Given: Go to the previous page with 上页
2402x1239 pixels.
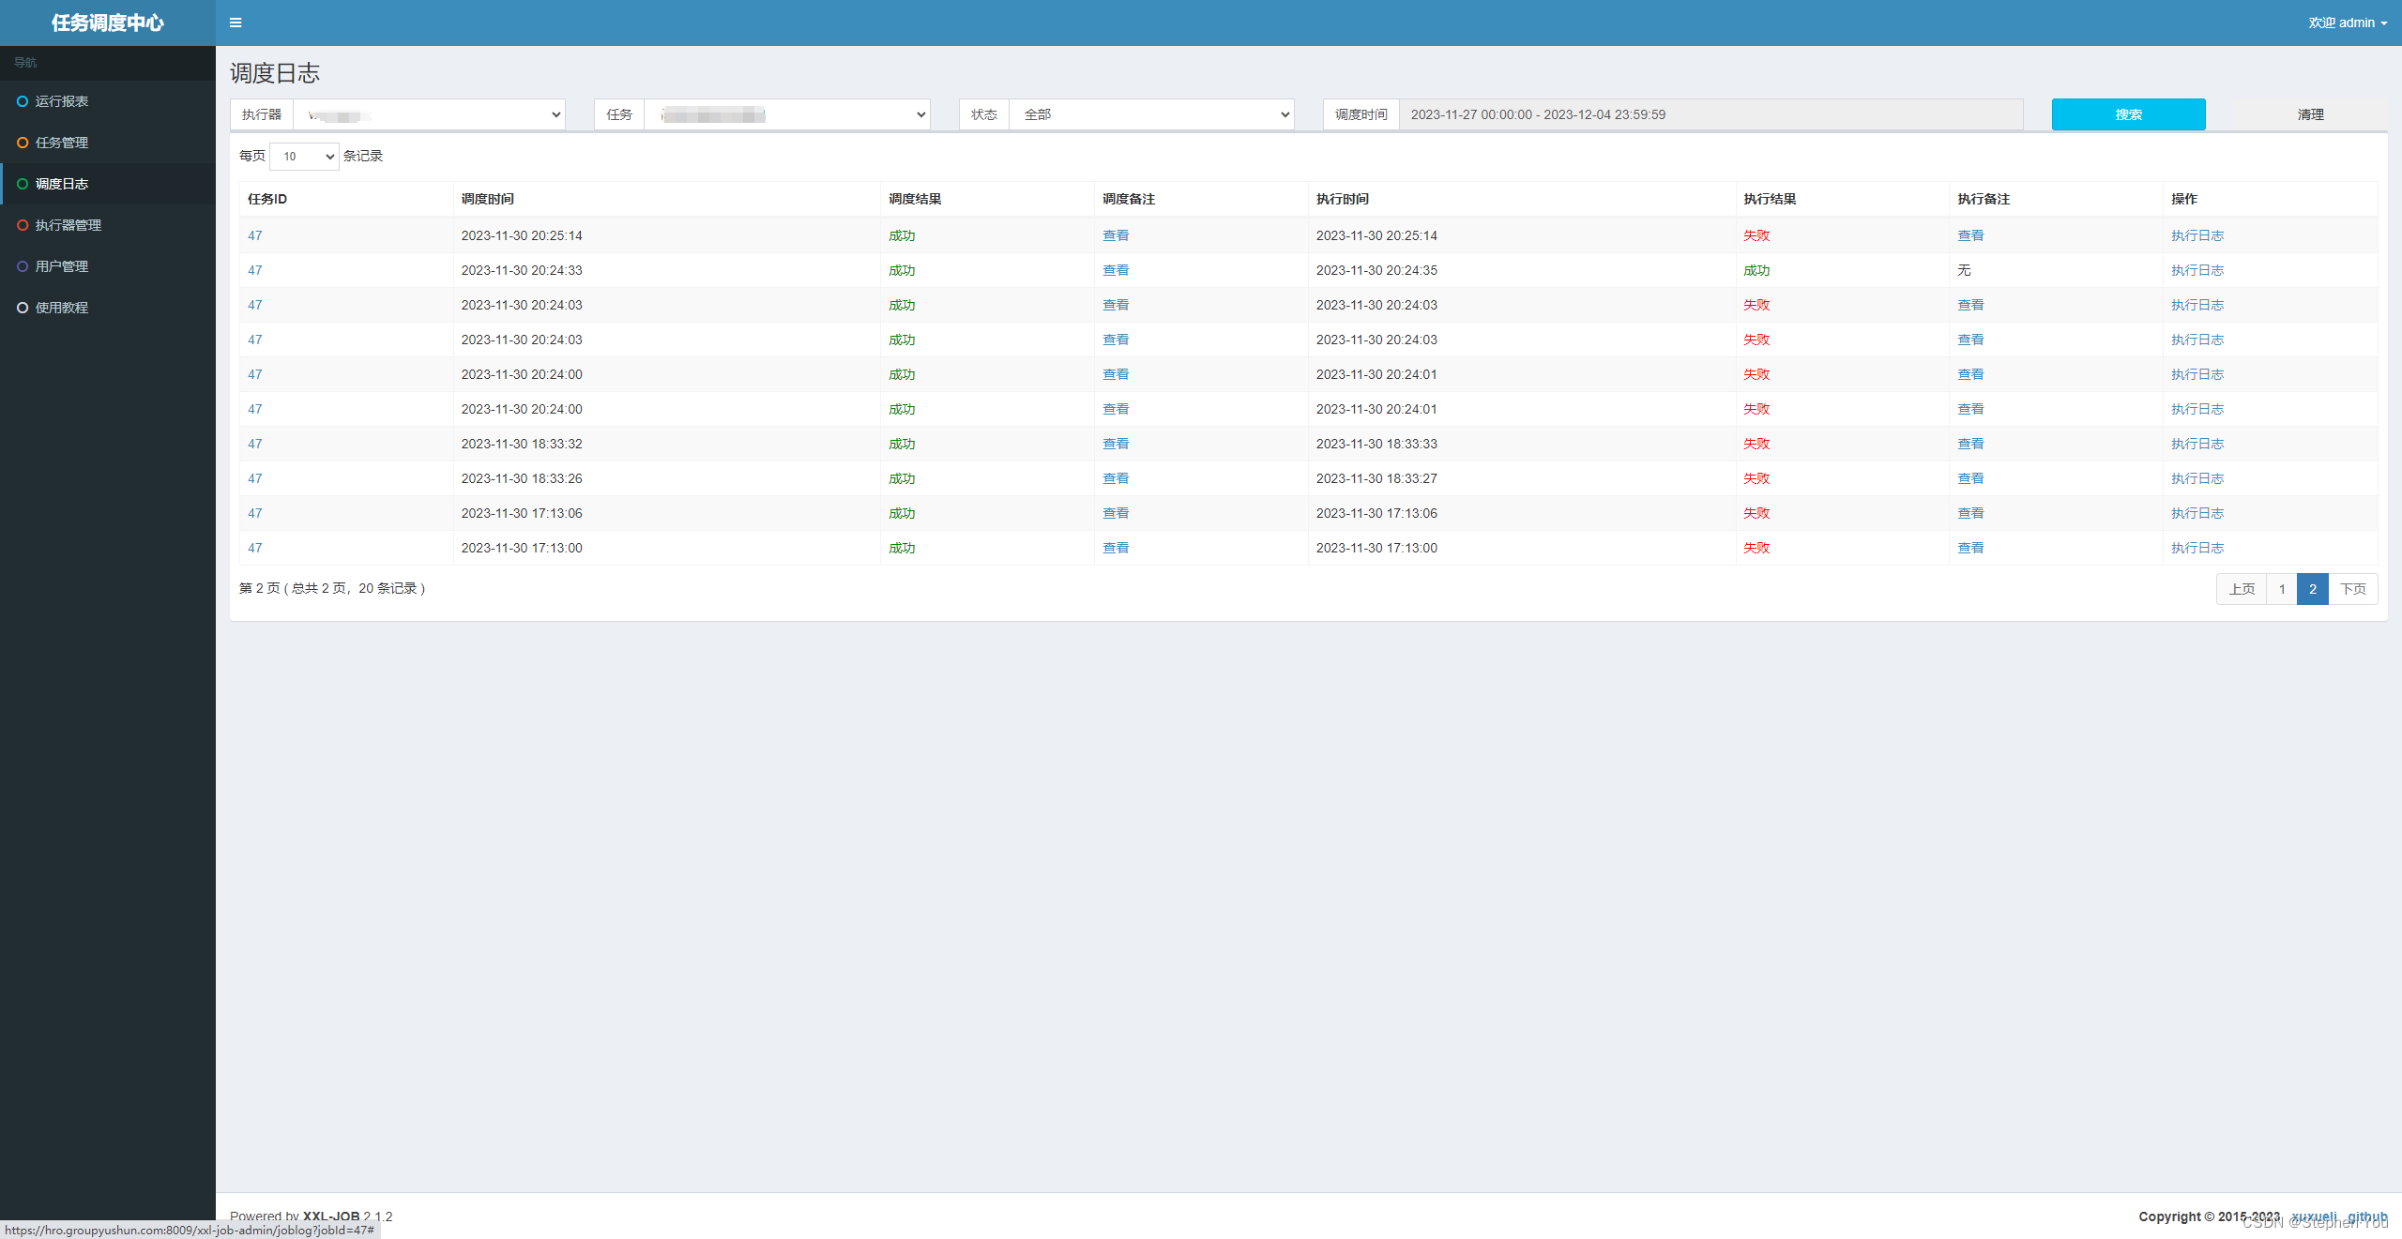Looking at the screenshot, I should (x=2242, y=589).
